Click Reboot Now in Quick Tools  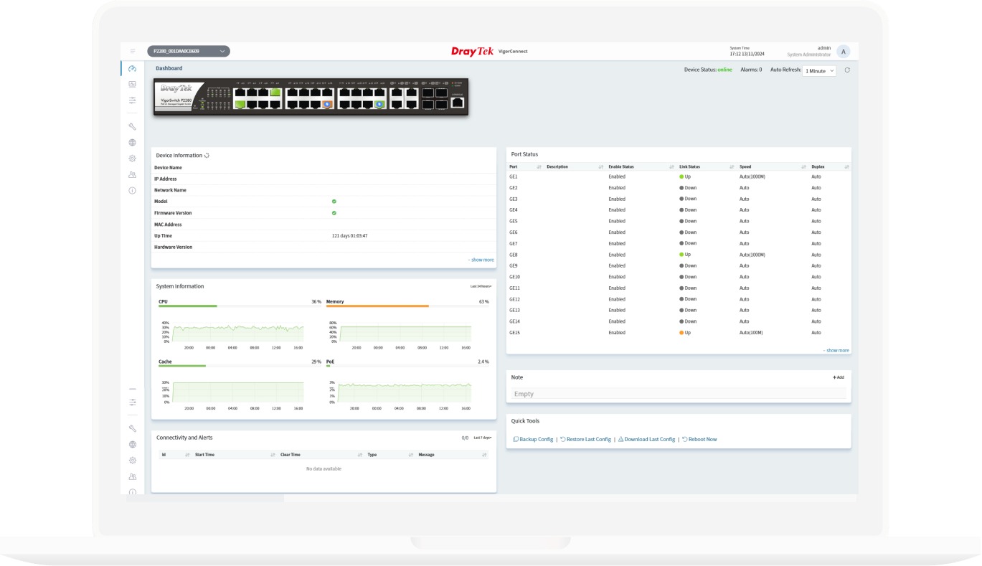pyautogui.click(x=699, y=439)
